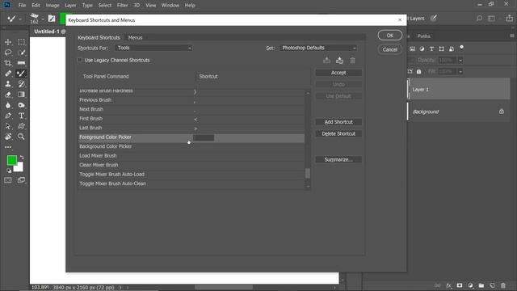
Task: Select the Path Selection arrow tool
Action: coord(8,126)
